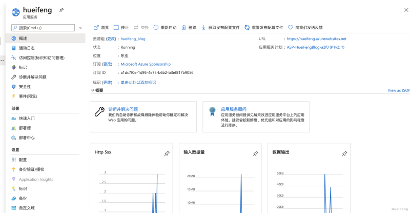Open ASP-HueiFengBlog-a2f0 app service plan link
410x213 pixels.
[316, 47]
